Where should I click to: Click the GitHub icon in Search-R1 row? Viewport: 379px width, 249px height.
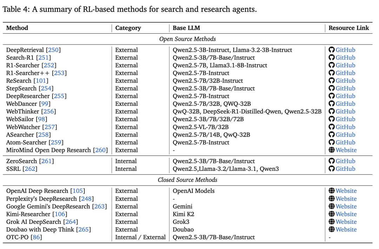pos(332,58)
